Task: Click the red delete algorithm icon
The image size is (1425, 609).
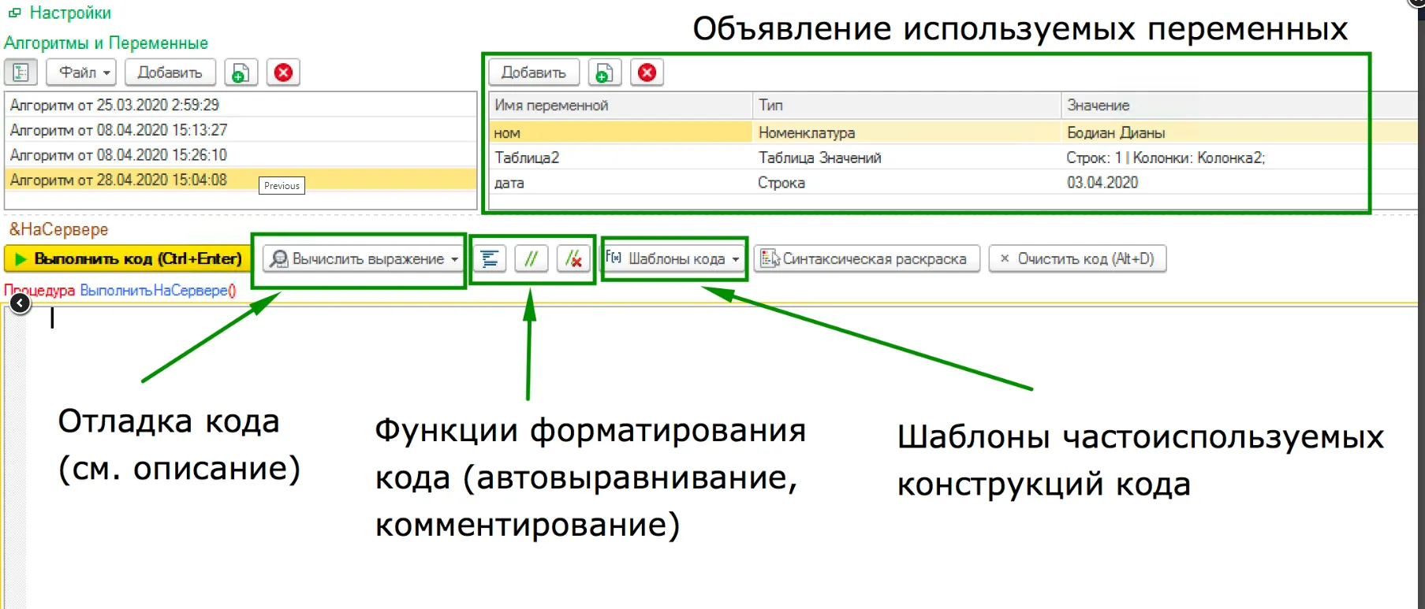Action: point(283,72)
